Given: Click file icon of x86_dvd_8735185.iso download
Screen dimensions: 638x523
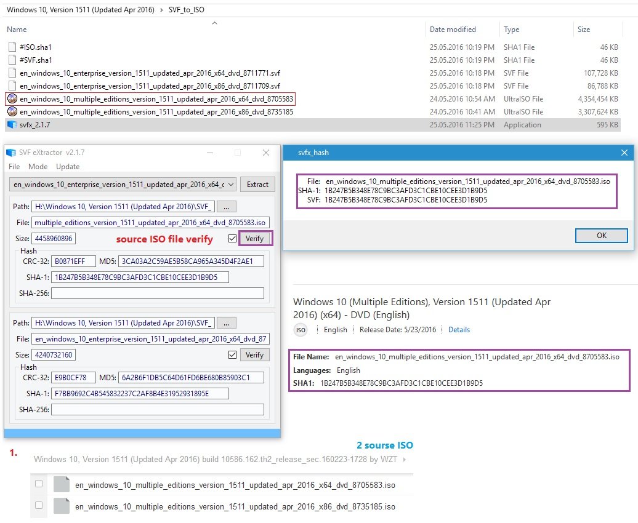Looking at the screenshot, I should [x=62, y=506].
